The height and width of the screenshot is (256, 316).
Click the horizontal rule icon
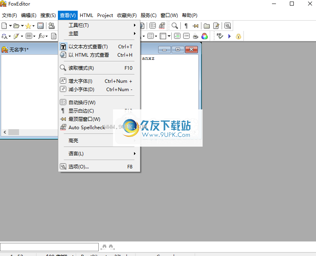[186, 36]
